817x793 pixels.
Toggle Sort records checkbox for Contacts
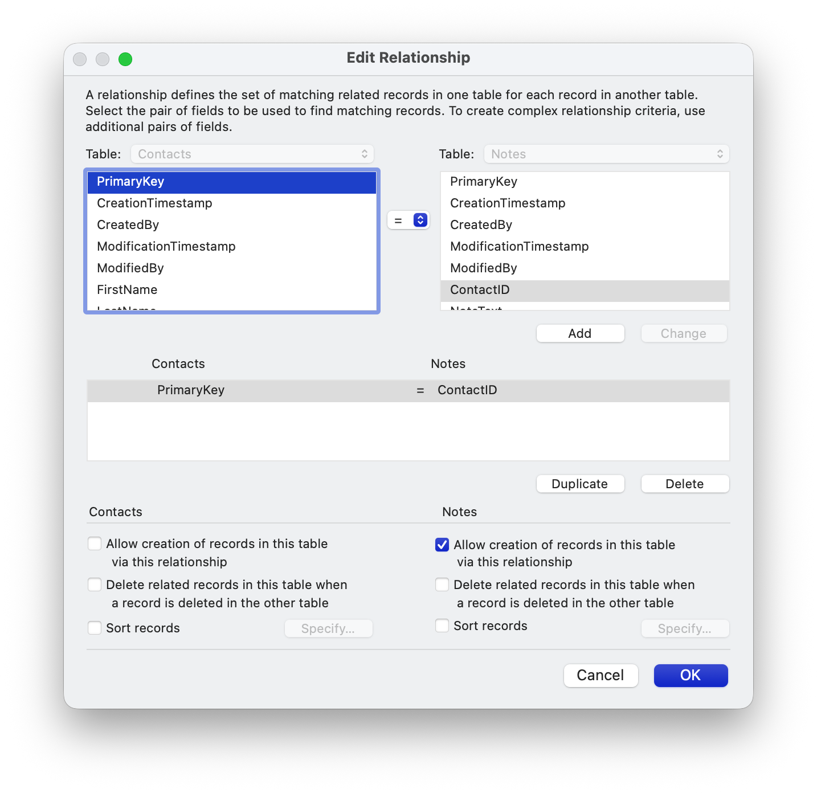(x=95, y=628)
